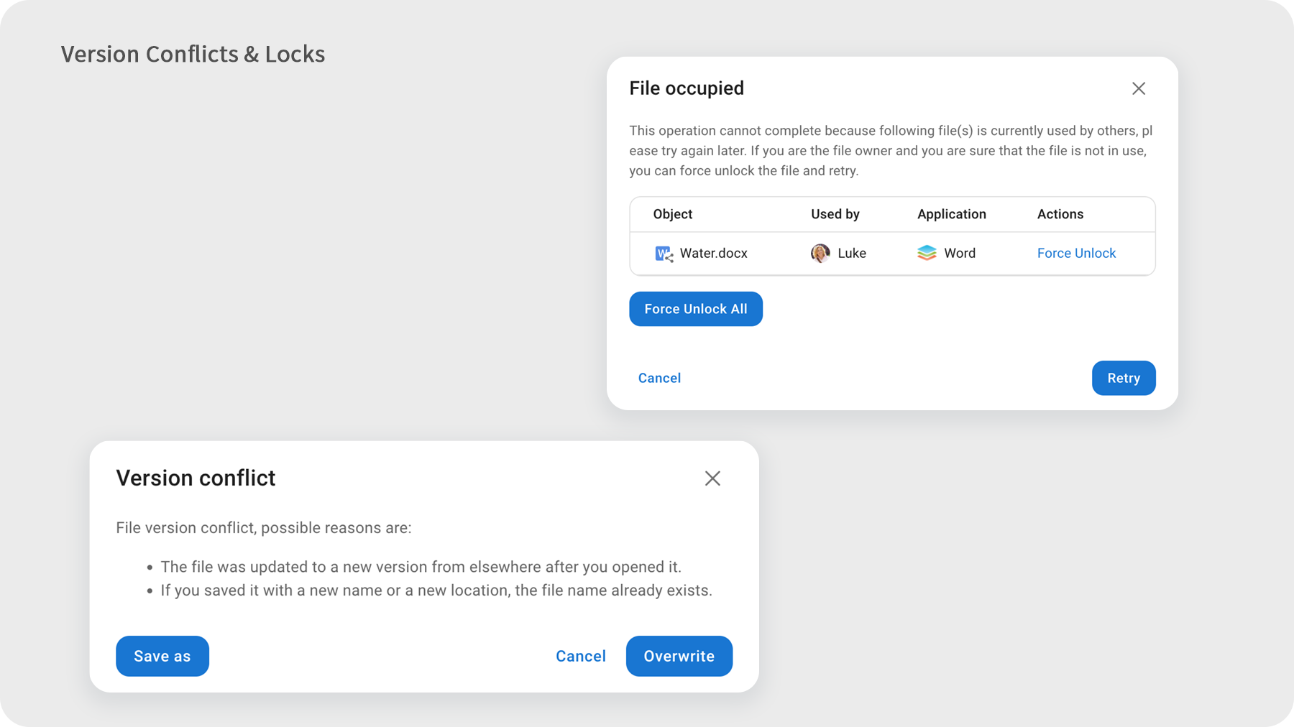The image size is (1294, 727).
Task: Cancel the Version conflict dialog
Action: coord(581,656)
